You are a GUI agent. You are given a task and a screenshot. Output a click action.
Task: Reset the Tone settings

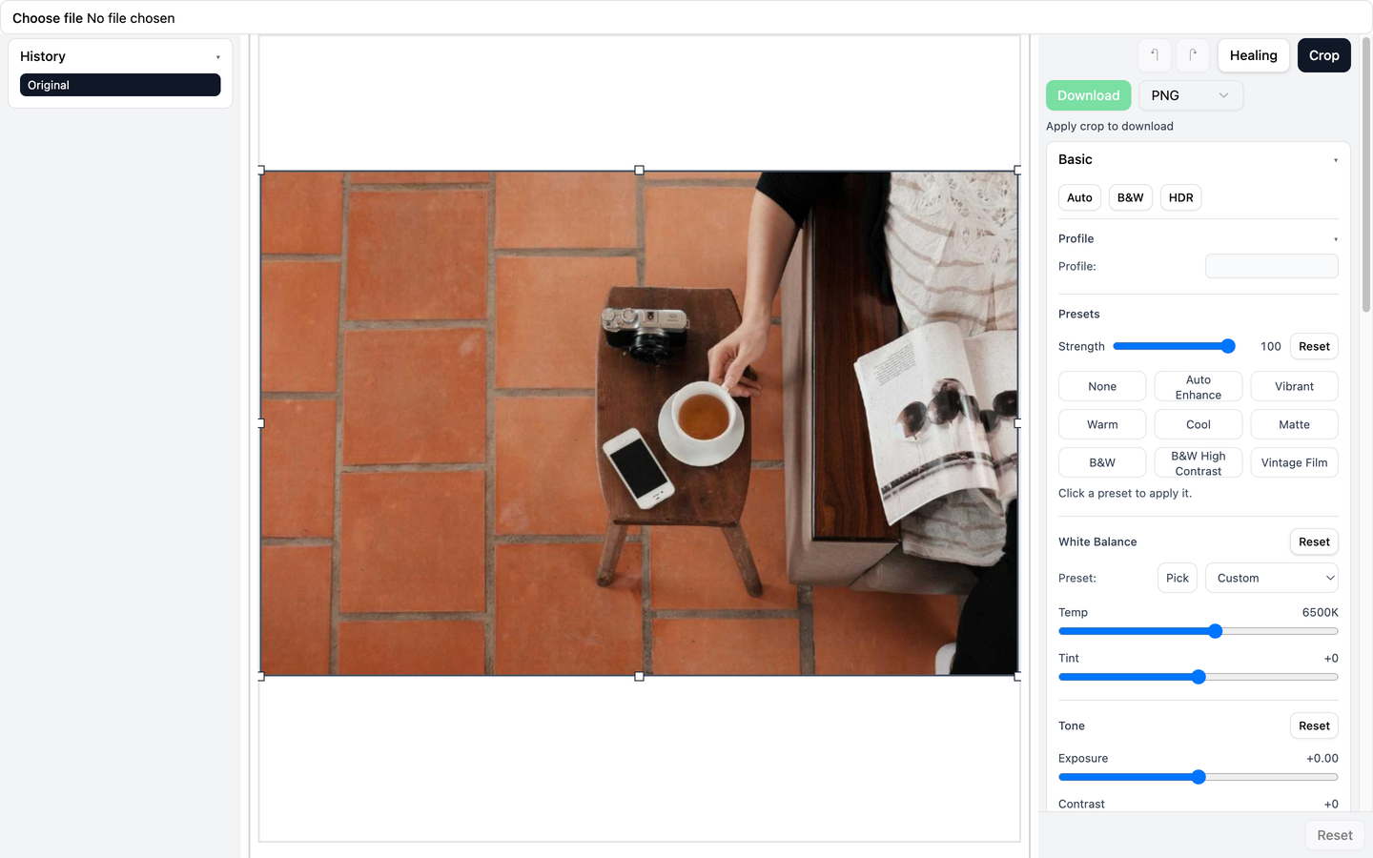click(1313, 725)
